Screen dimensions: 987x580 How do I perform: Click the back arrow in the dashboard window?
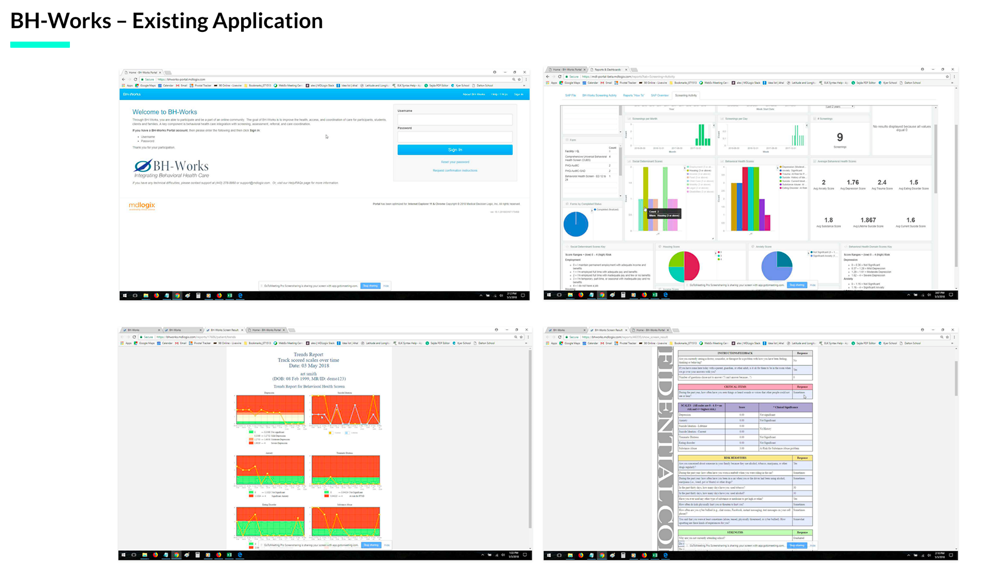[547, 77]
